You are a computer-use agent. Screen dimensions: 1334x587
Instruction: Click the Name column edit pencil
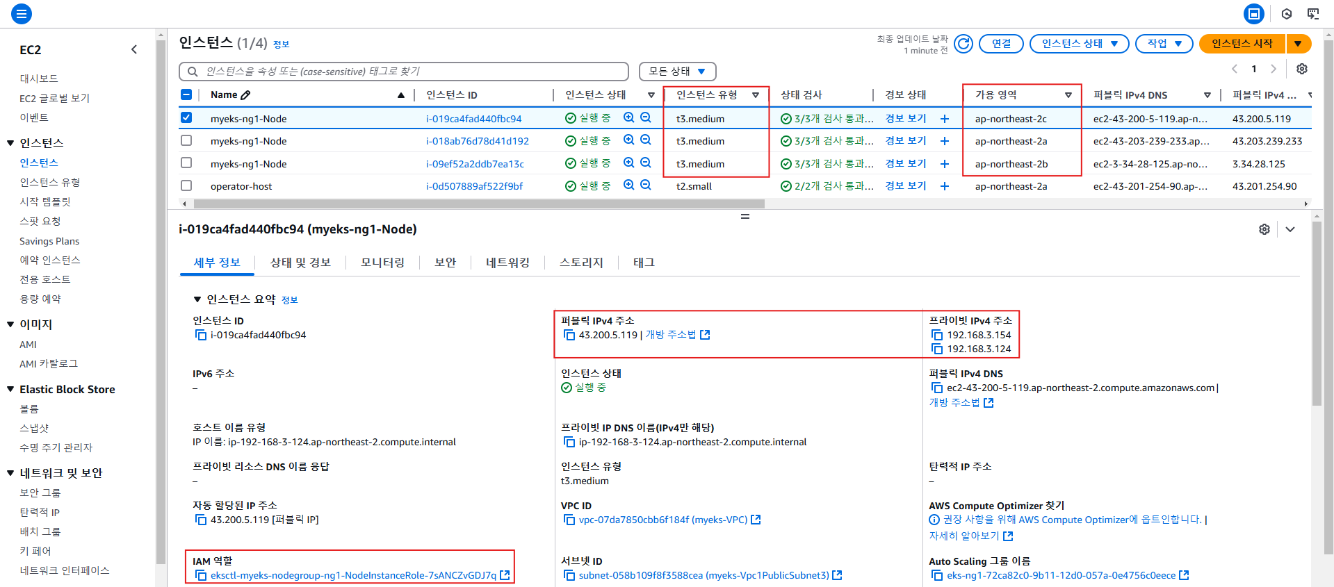pyautogui.click(x=245, y=94)
